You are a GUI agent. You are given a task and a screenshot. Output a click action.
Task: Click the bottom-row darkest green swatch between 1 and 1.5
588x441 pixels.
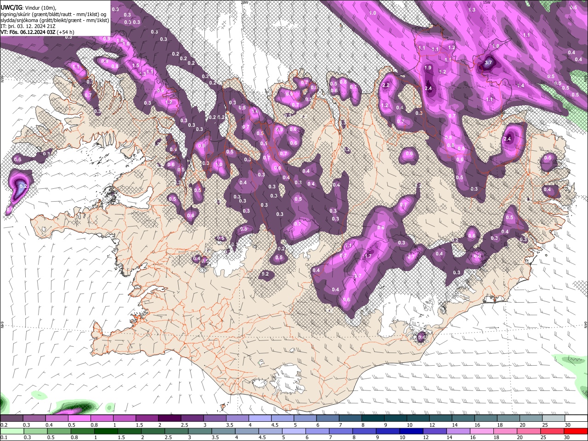point(106,431)
